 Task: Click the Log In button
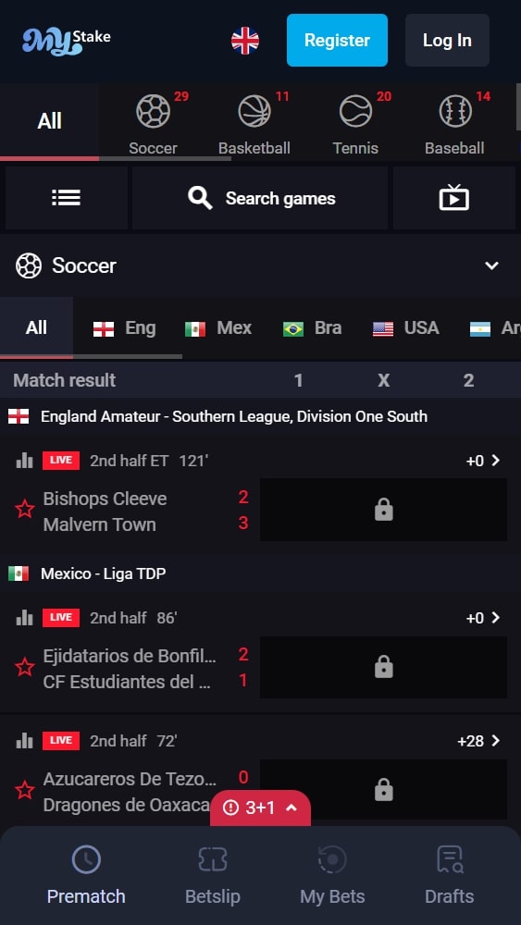coord(447,40)
